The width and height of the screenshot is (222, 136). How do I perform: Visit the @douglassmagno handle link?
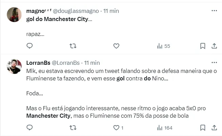(75, 11)
